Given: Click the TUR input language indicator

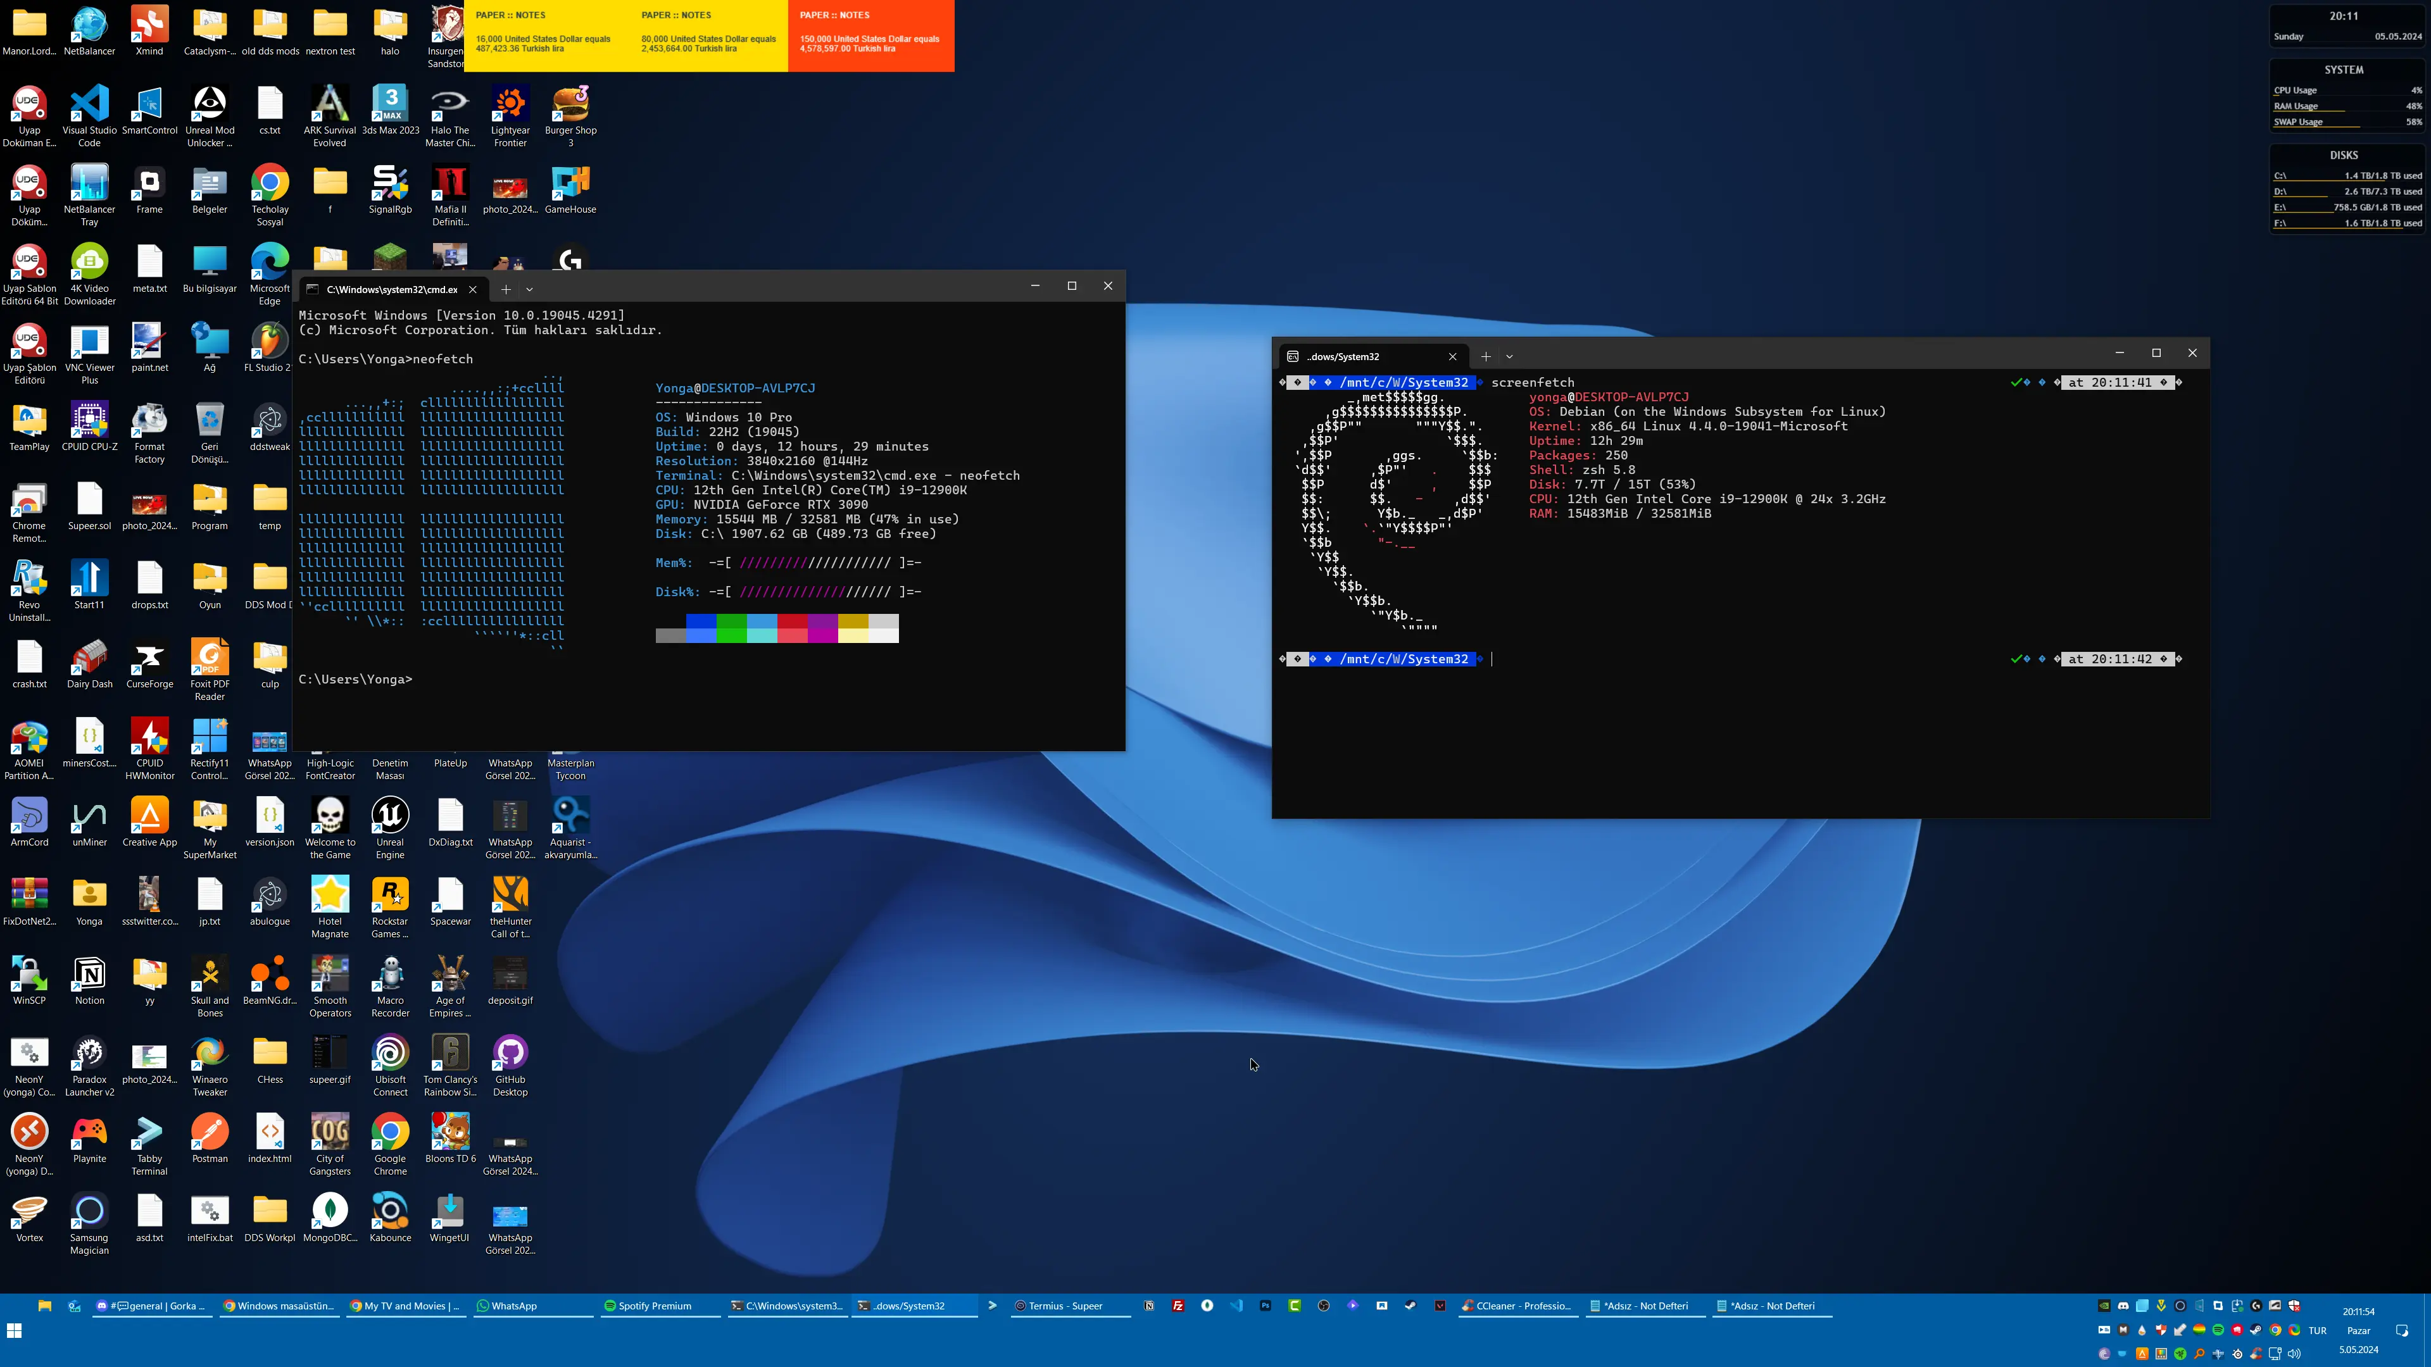Looking at the screenshot, I should point(2318,1330).
